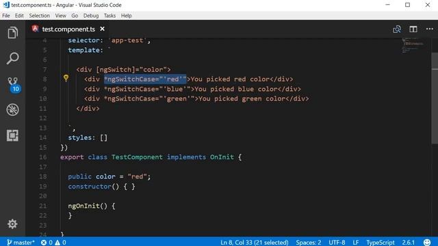438x246 pixels.
Task: Click 'You picked red color' text
Action: pos(230,79)
